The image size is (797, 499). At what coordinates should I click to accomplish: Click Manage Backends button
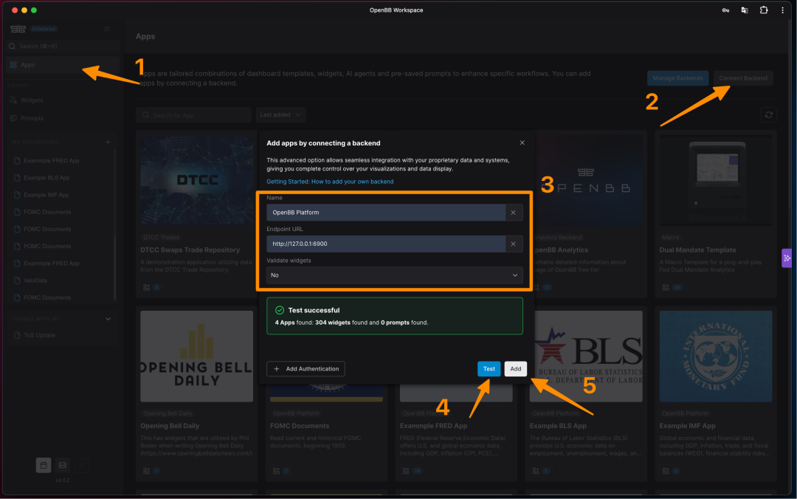pyautogui.click(x=677, y=78)
